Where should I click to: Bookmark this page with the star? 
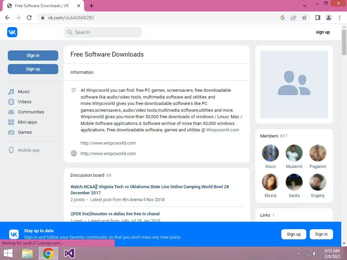[x=304, y=18]
